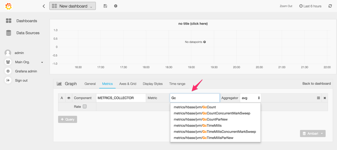Click the Add Query button
The height and width of the screenshot is (150, 337).
(67, 119)
